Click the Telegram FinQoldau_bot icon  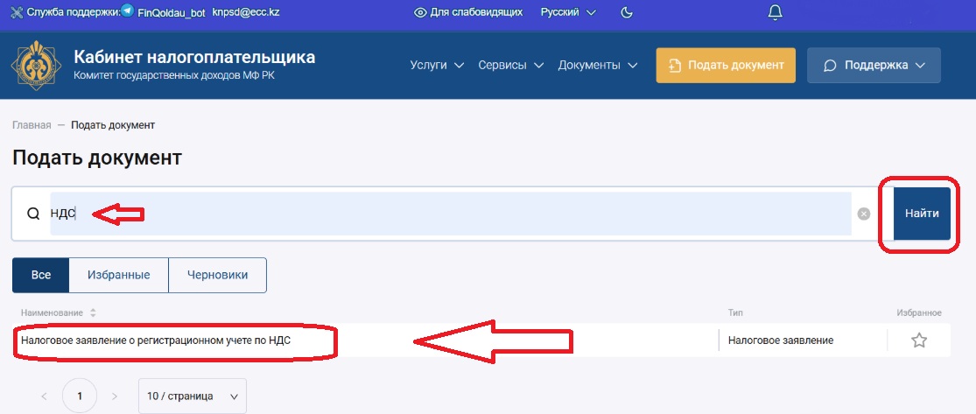[128, 11]
